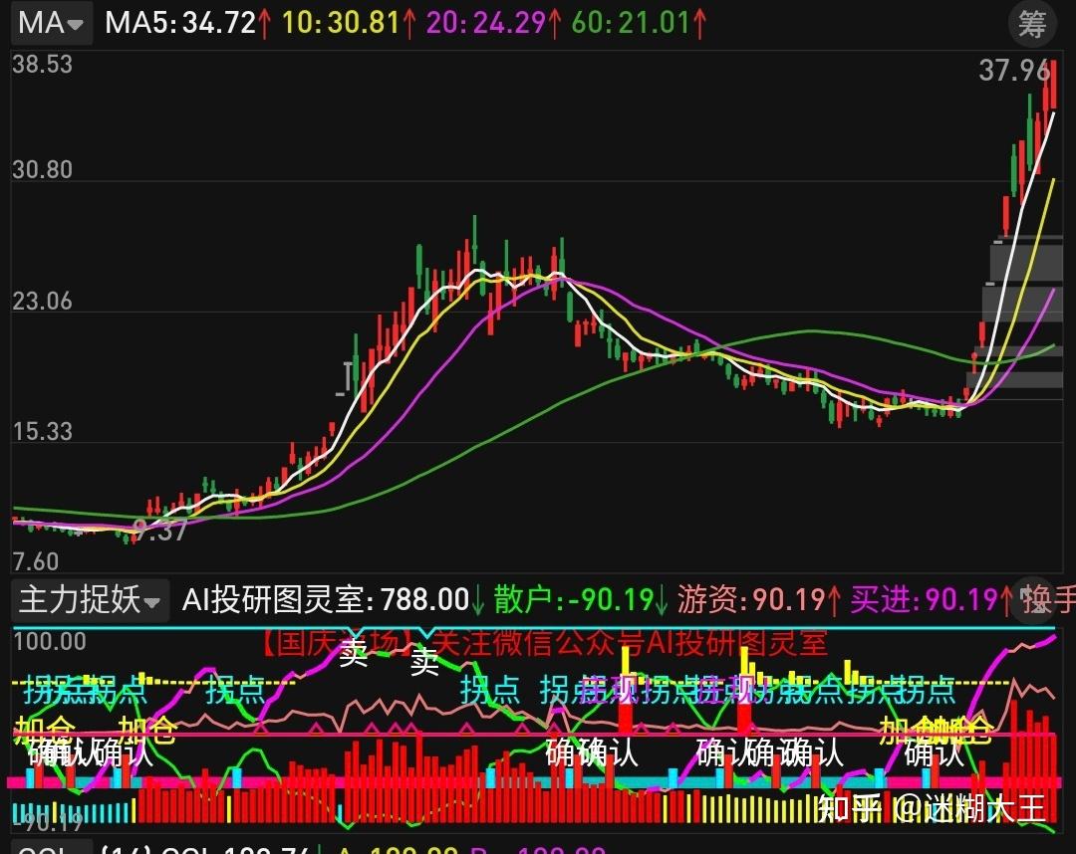Click the 知乎 @迷糊大王 watermark
This screenshot has width=1076, height=854.
(932, 809)
